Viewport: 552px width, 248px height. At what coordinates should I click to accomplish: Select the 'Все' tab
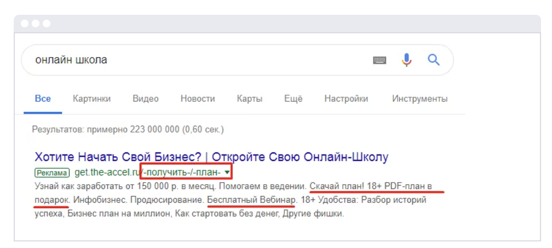(x=43, y=99)
